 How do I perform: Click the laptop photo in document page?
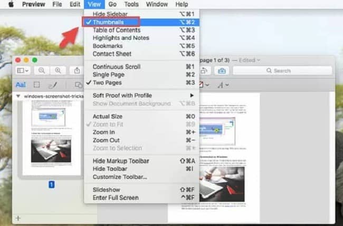tap(222, 184)
